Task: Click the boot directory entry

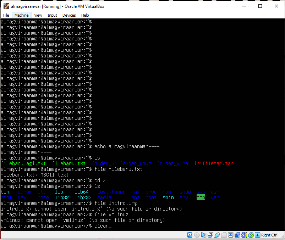Action: [x=6, y=197]
